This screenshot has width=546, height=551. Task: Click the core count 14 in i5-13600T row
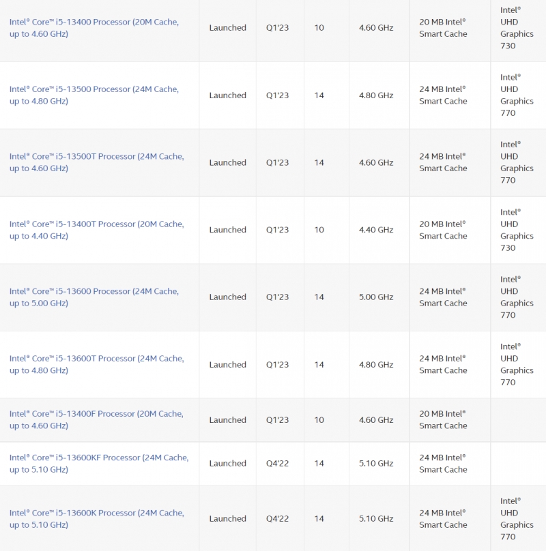coord(319,364)
